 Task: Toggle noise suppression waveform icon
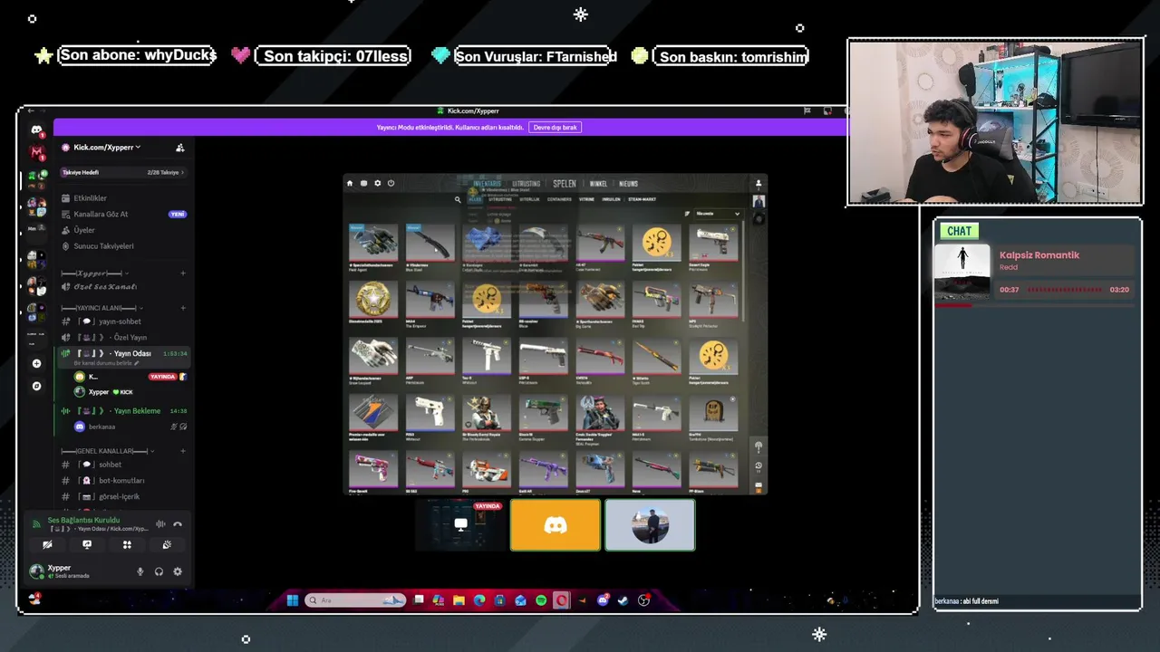coord(160,524)
